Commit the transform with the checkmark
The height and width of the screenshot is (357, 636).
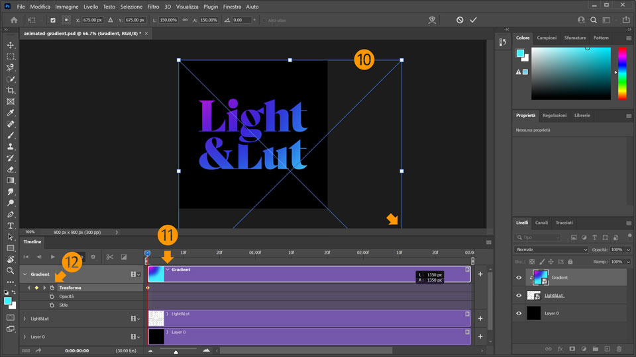click(x=473, y=20)
